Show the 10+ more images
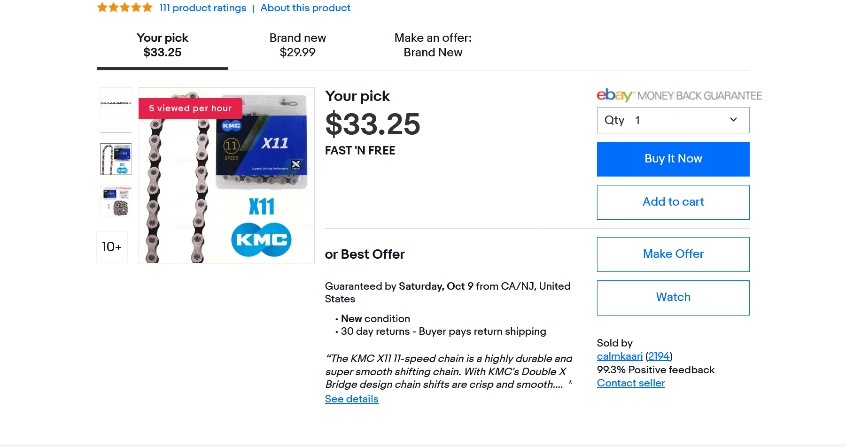Viewport: 846px width, 447px height. tap(112, 247)
